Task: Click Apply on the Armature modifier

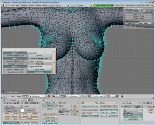Action: coord(151,110)
